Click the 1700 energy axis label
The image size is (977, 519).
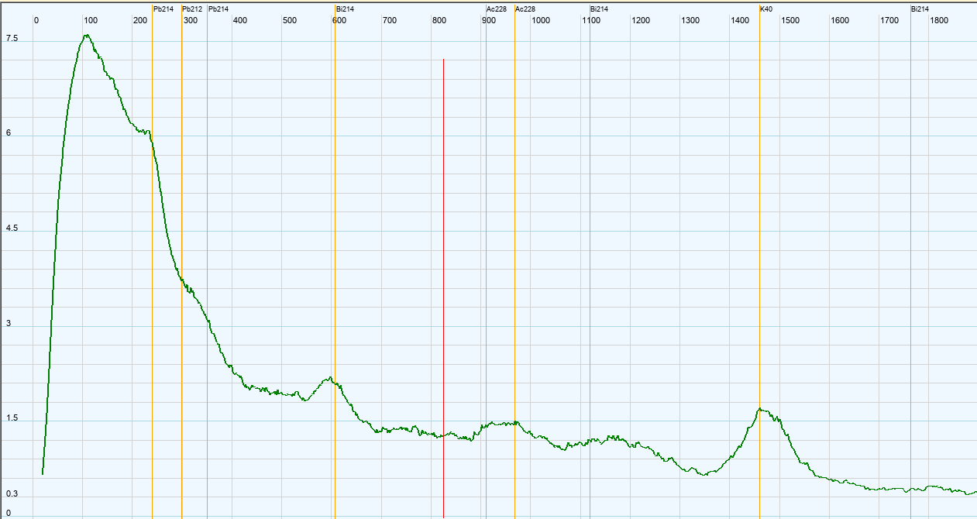[889, 20]
